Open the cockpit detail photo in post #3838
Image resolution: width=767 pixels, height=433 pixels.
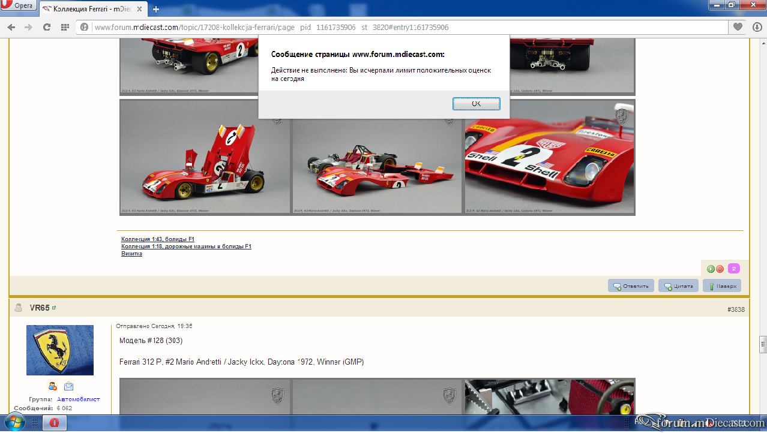[x=550, y=397]
